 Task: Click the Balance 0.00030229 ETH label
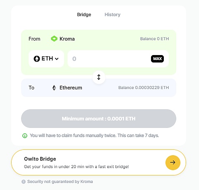[144, 88]
